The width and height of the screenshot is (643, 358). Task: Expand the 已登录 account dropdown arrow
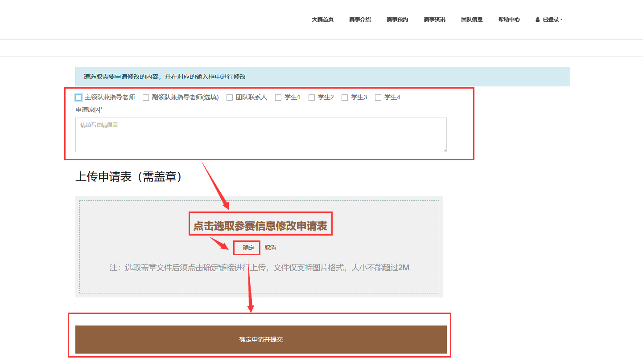tap(561, 20)
